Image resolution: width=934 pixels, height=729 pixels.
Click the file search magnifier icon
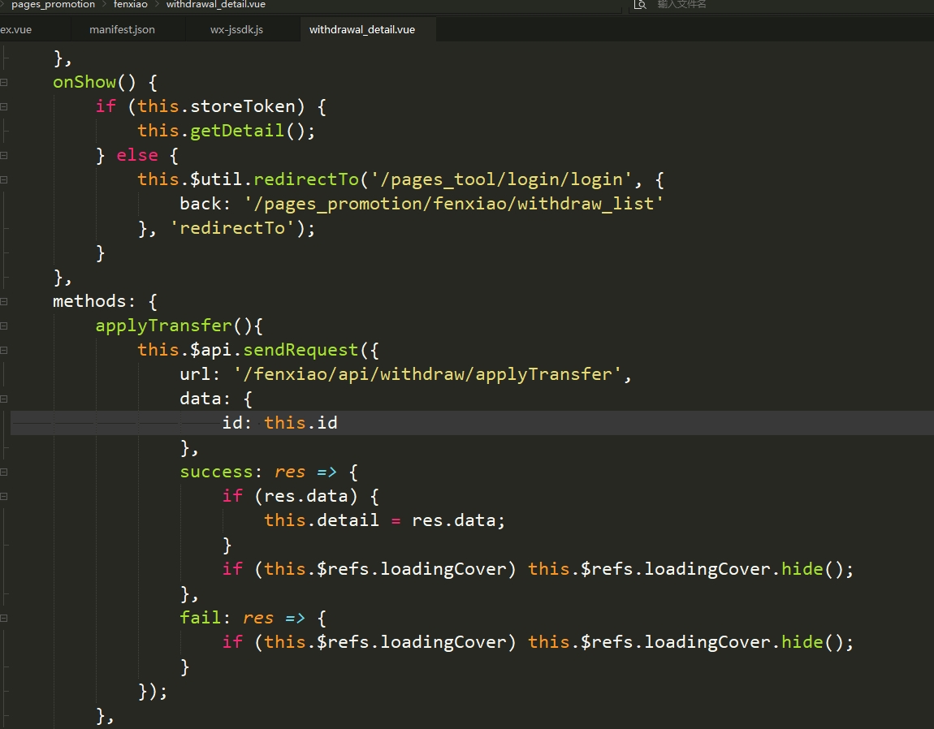click(x=640, y=5)
